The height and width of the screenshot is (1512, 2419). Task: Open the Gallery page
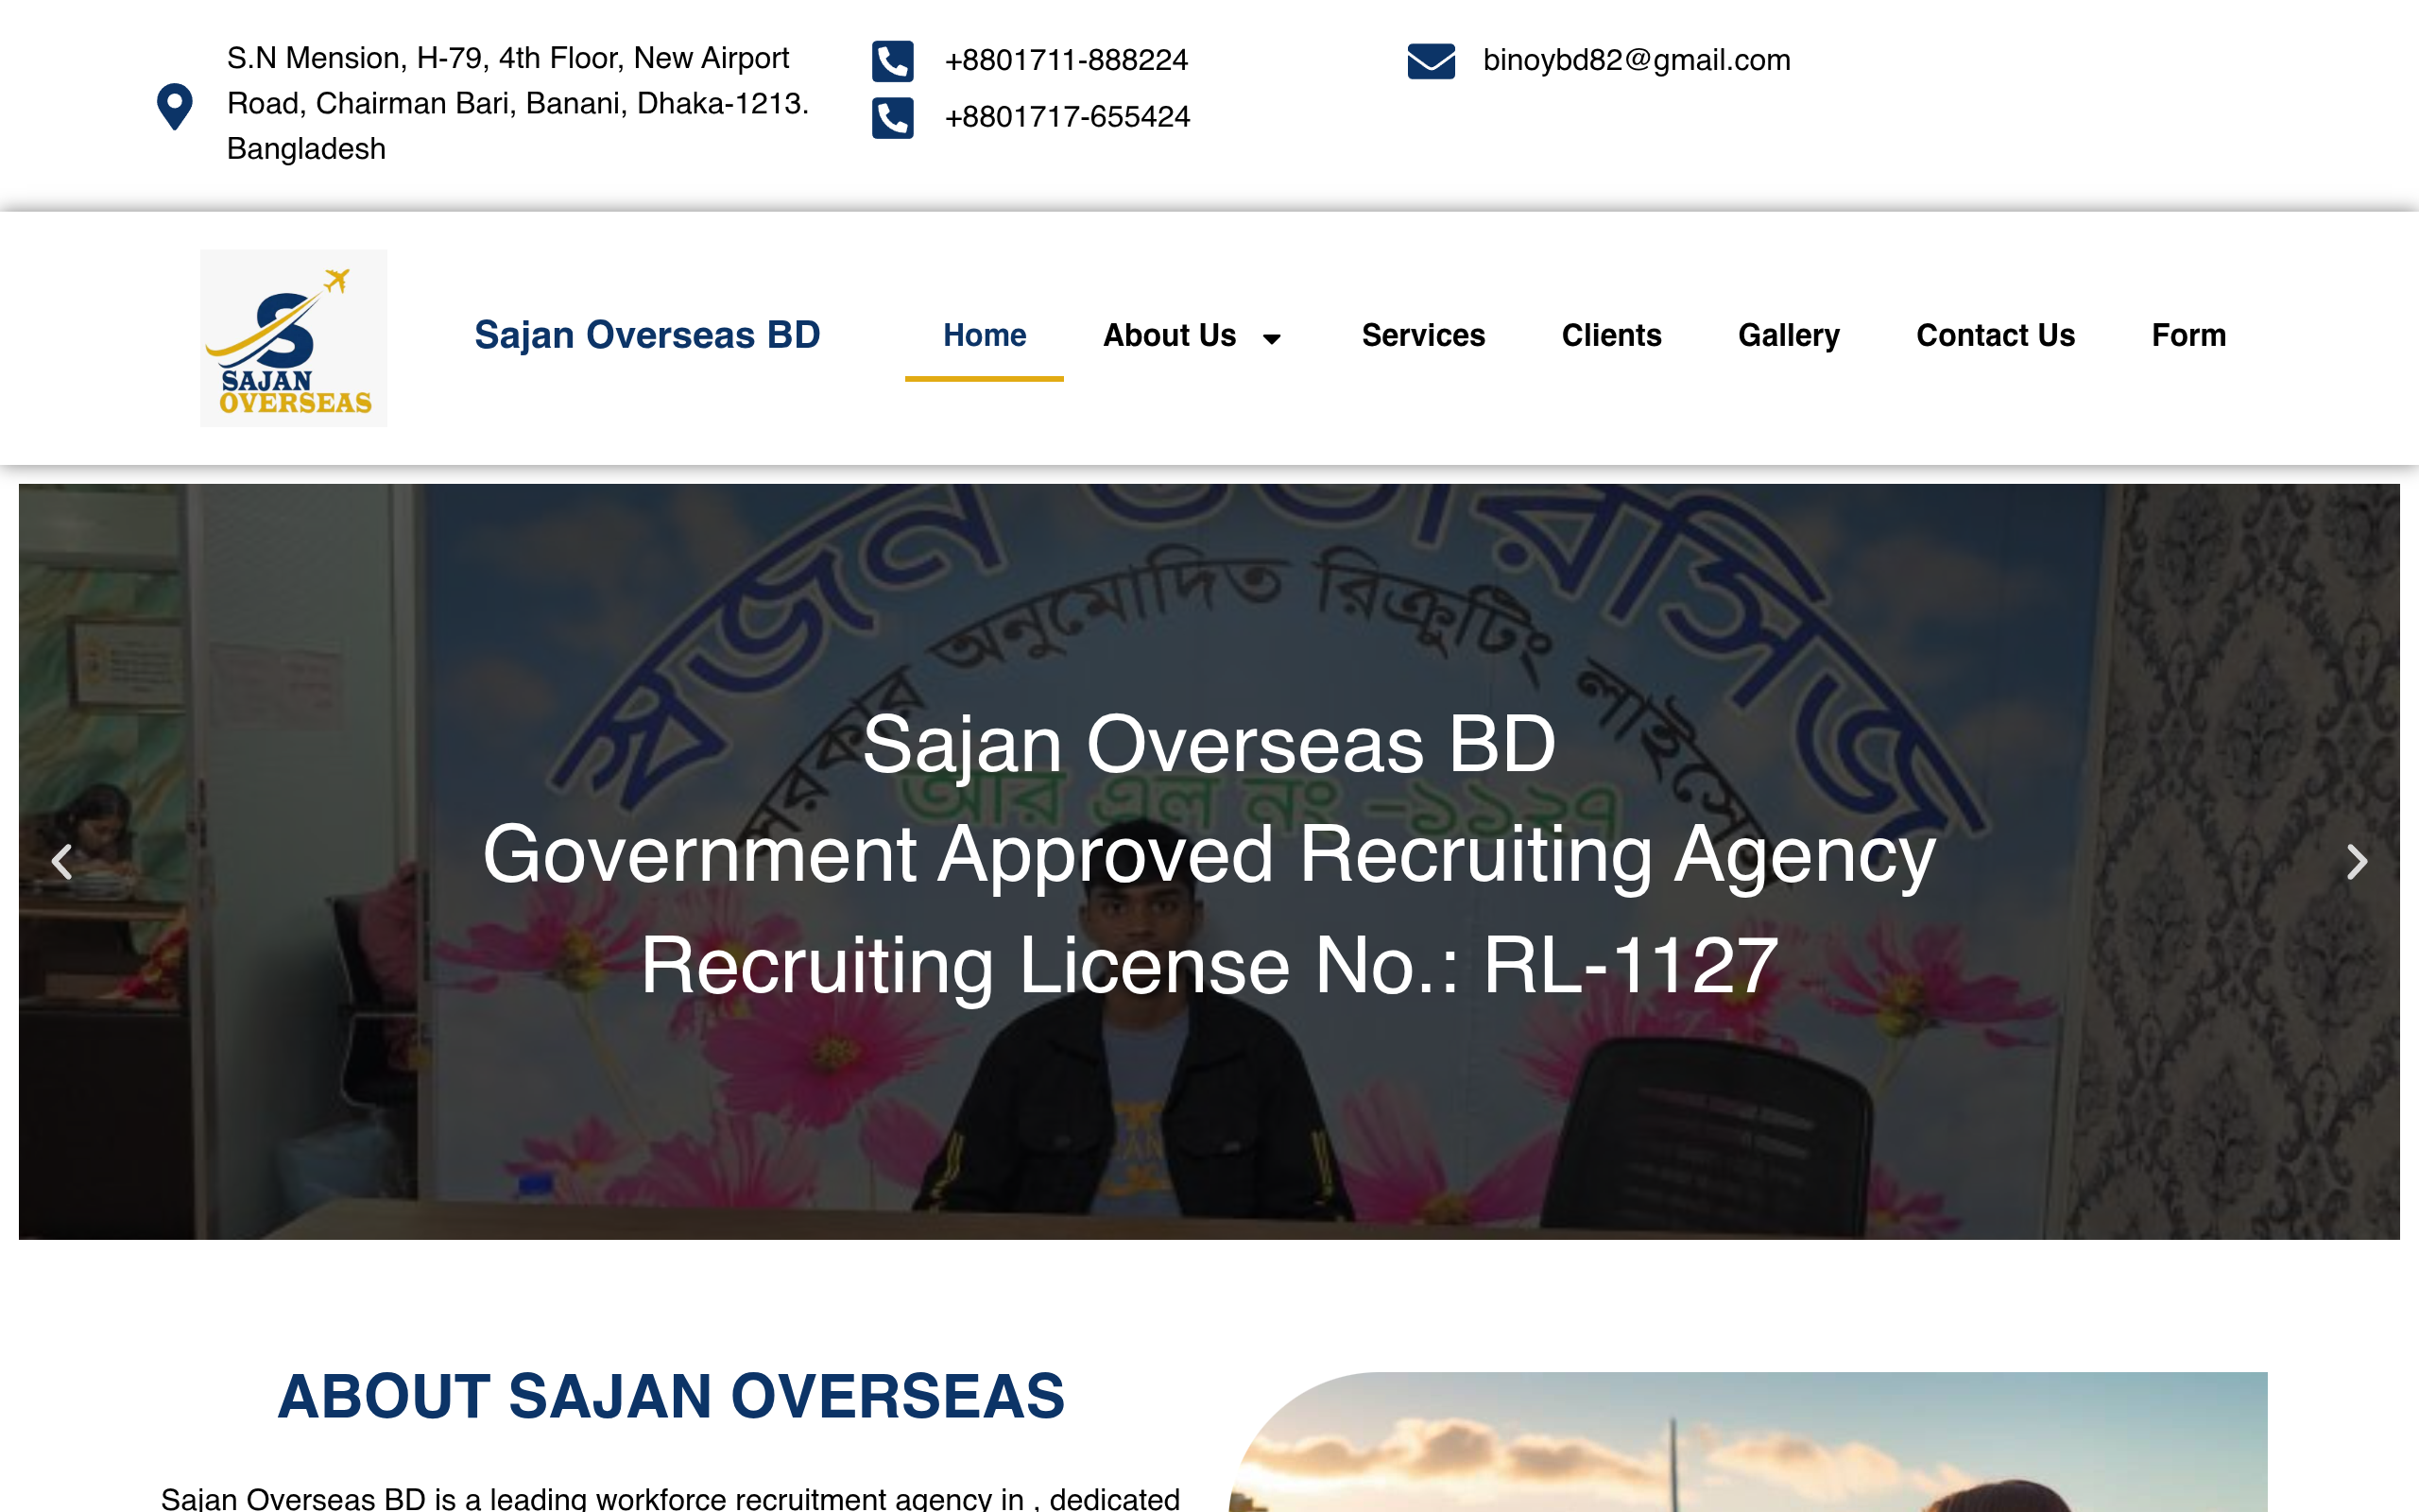[x=1788, y=335]
